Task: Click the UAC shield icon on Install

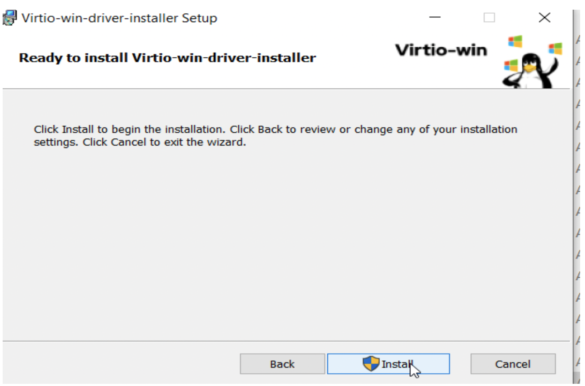Action: point(371,364)
